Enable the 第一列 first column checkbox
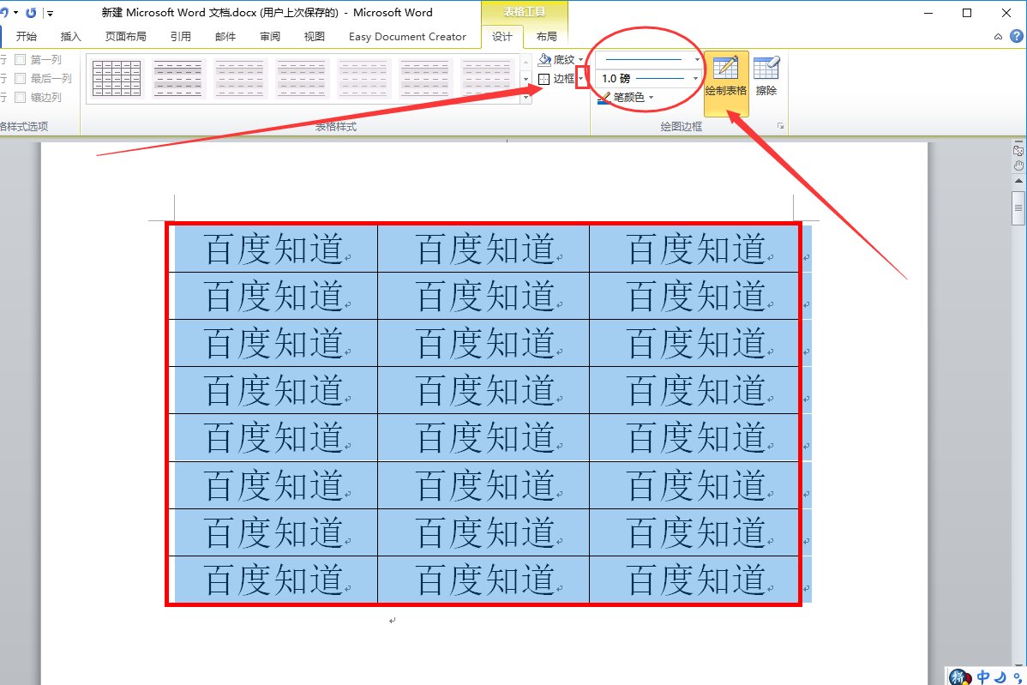Viewport: 1027px width, 685px height. point(21,60)
